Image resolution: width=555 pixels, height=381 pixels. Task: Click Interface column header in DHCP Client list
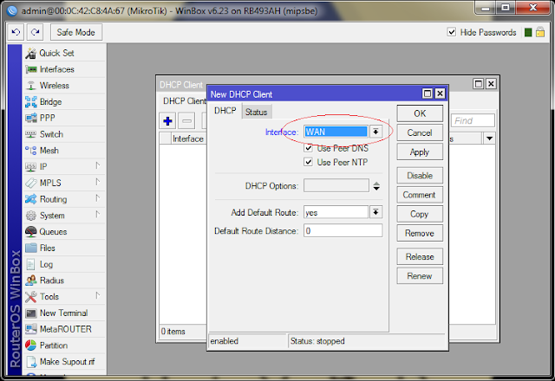coord(188,139)
